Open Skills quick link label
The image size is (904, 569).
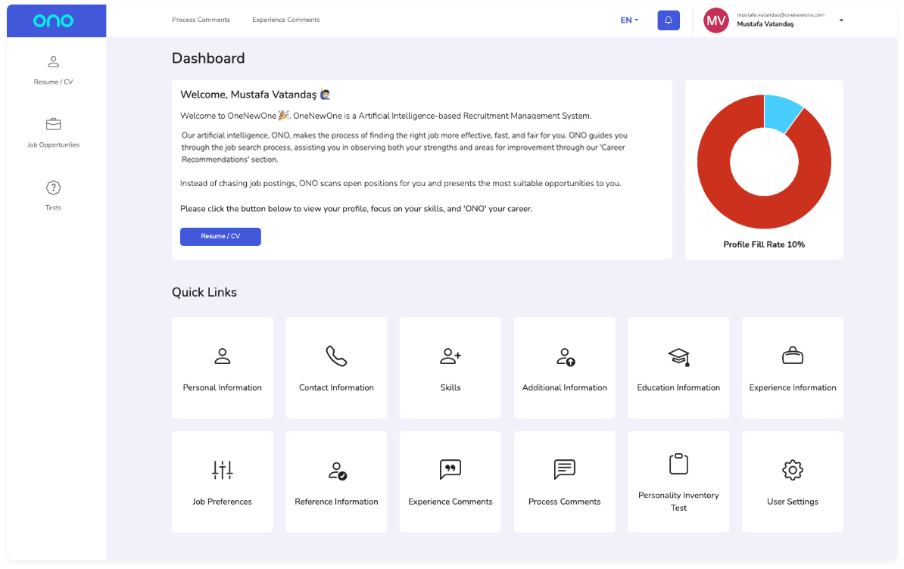(450, 387)
